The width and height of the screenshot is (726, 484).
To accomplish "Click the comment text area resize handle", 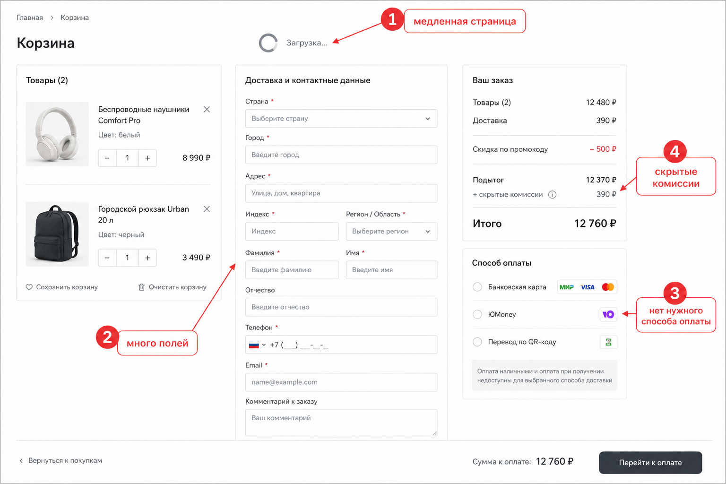I will [x=434, y=433].
